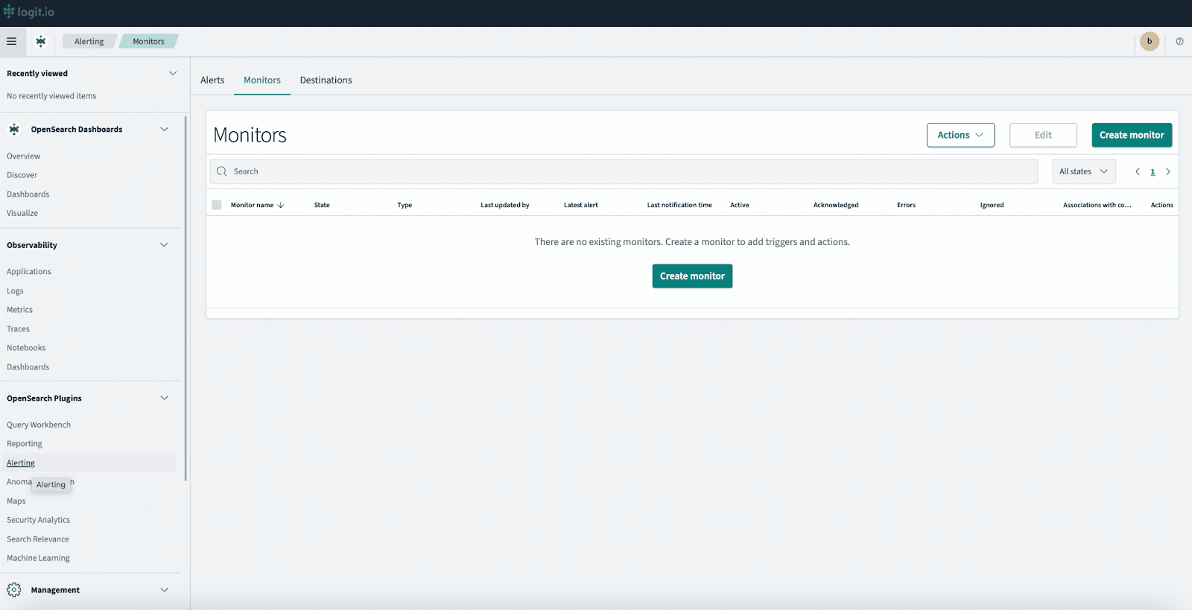Focus the monitors Search field
Viewport: 1192px width, 610px height.
click(624, 171)
